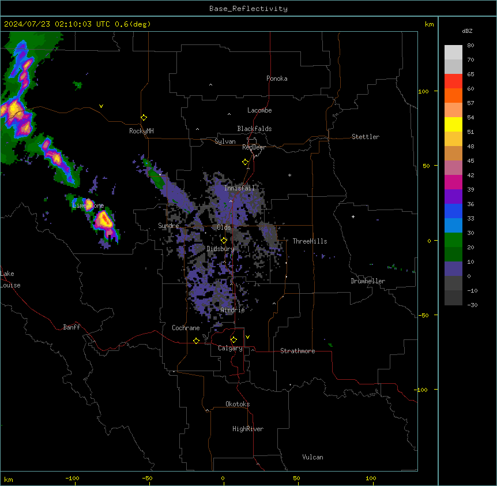Click the Olds city label

224,227
